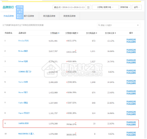Open the Supor/苏泊尔 brand link

(x=24, y=113)
